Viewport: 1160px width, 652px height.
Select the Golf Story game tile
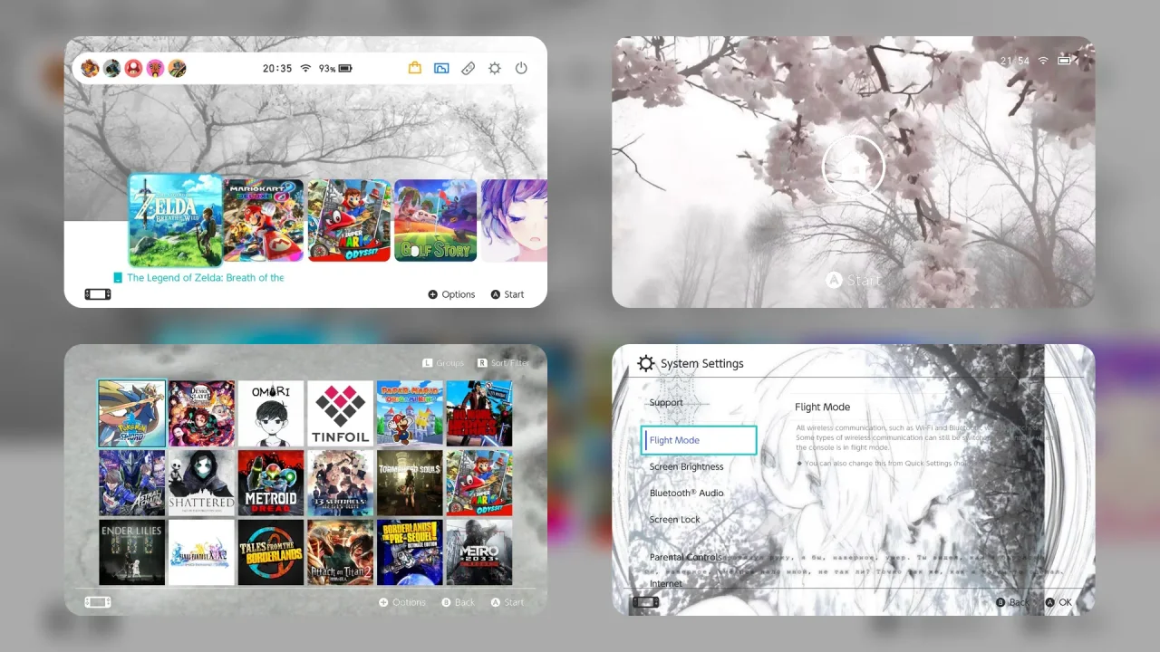pyautogui.click(x=435, y=220)
